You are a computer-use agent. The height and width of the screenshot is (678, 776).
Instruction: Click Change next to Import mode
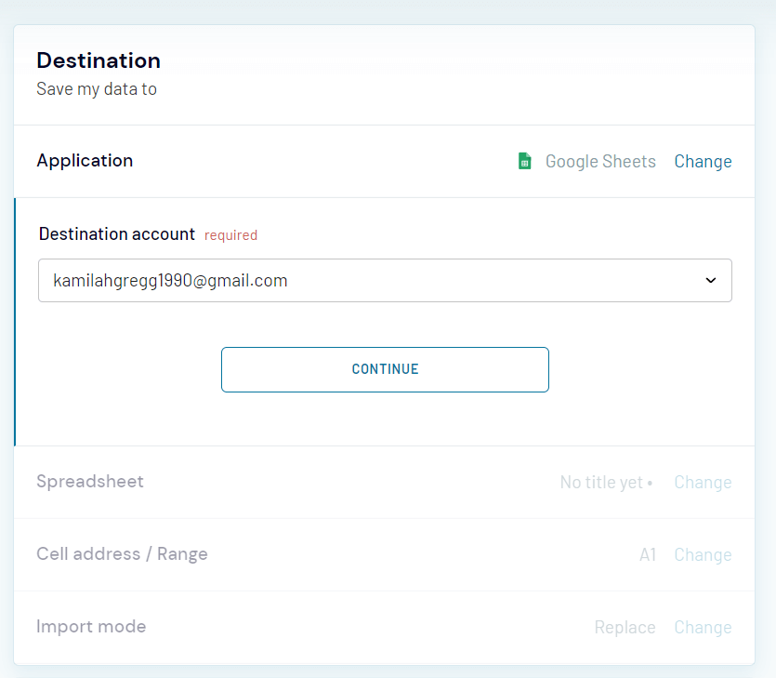click(703, 627)
